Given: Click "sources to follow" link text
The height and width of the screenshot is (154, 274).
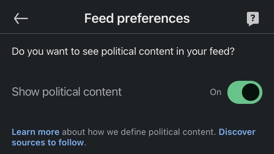Looking at the screenshot, I should 48,143.
